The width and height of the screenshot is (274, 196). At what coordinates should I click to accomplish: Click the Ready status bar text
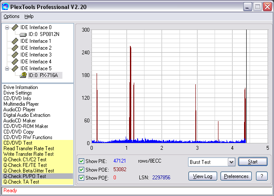pos(10,190)
